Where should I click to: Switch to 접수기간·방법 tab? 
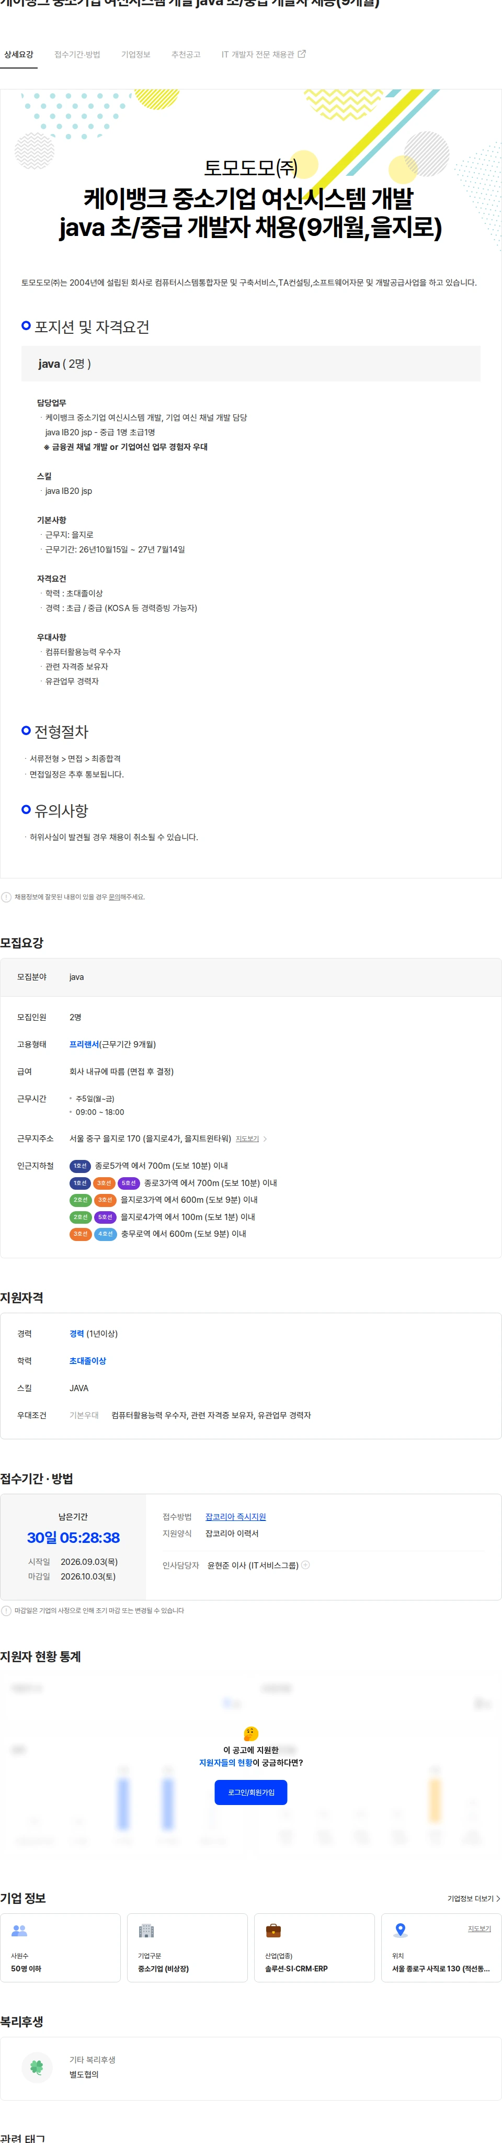[x=77, y=55]
